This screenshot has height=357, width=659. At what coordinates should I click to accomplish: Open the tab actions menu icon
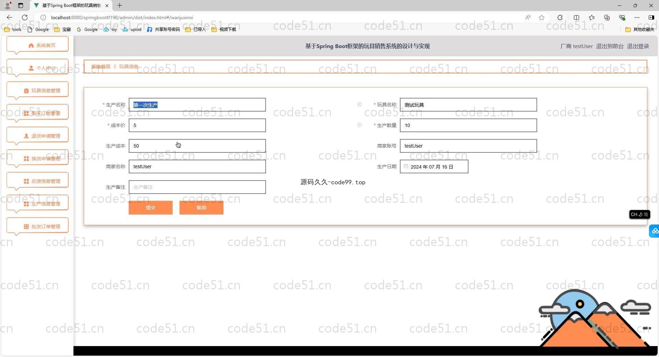tap(21, 5)
